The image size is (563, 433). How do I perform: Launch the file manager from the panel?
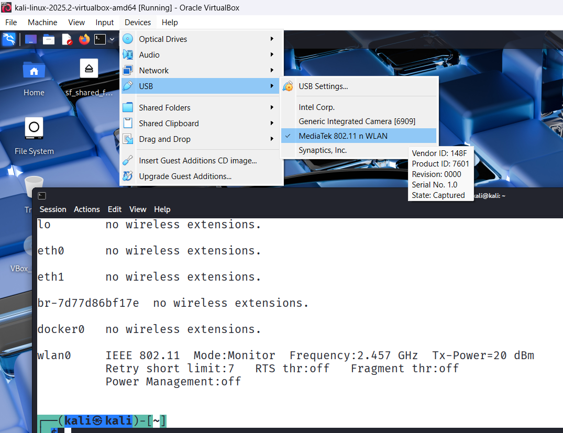point(49,39)
